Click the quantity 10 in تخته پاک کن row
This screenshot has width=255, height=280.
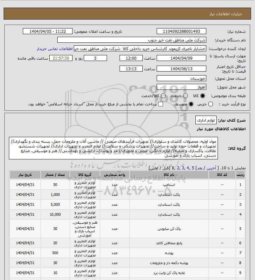point(55,273)
